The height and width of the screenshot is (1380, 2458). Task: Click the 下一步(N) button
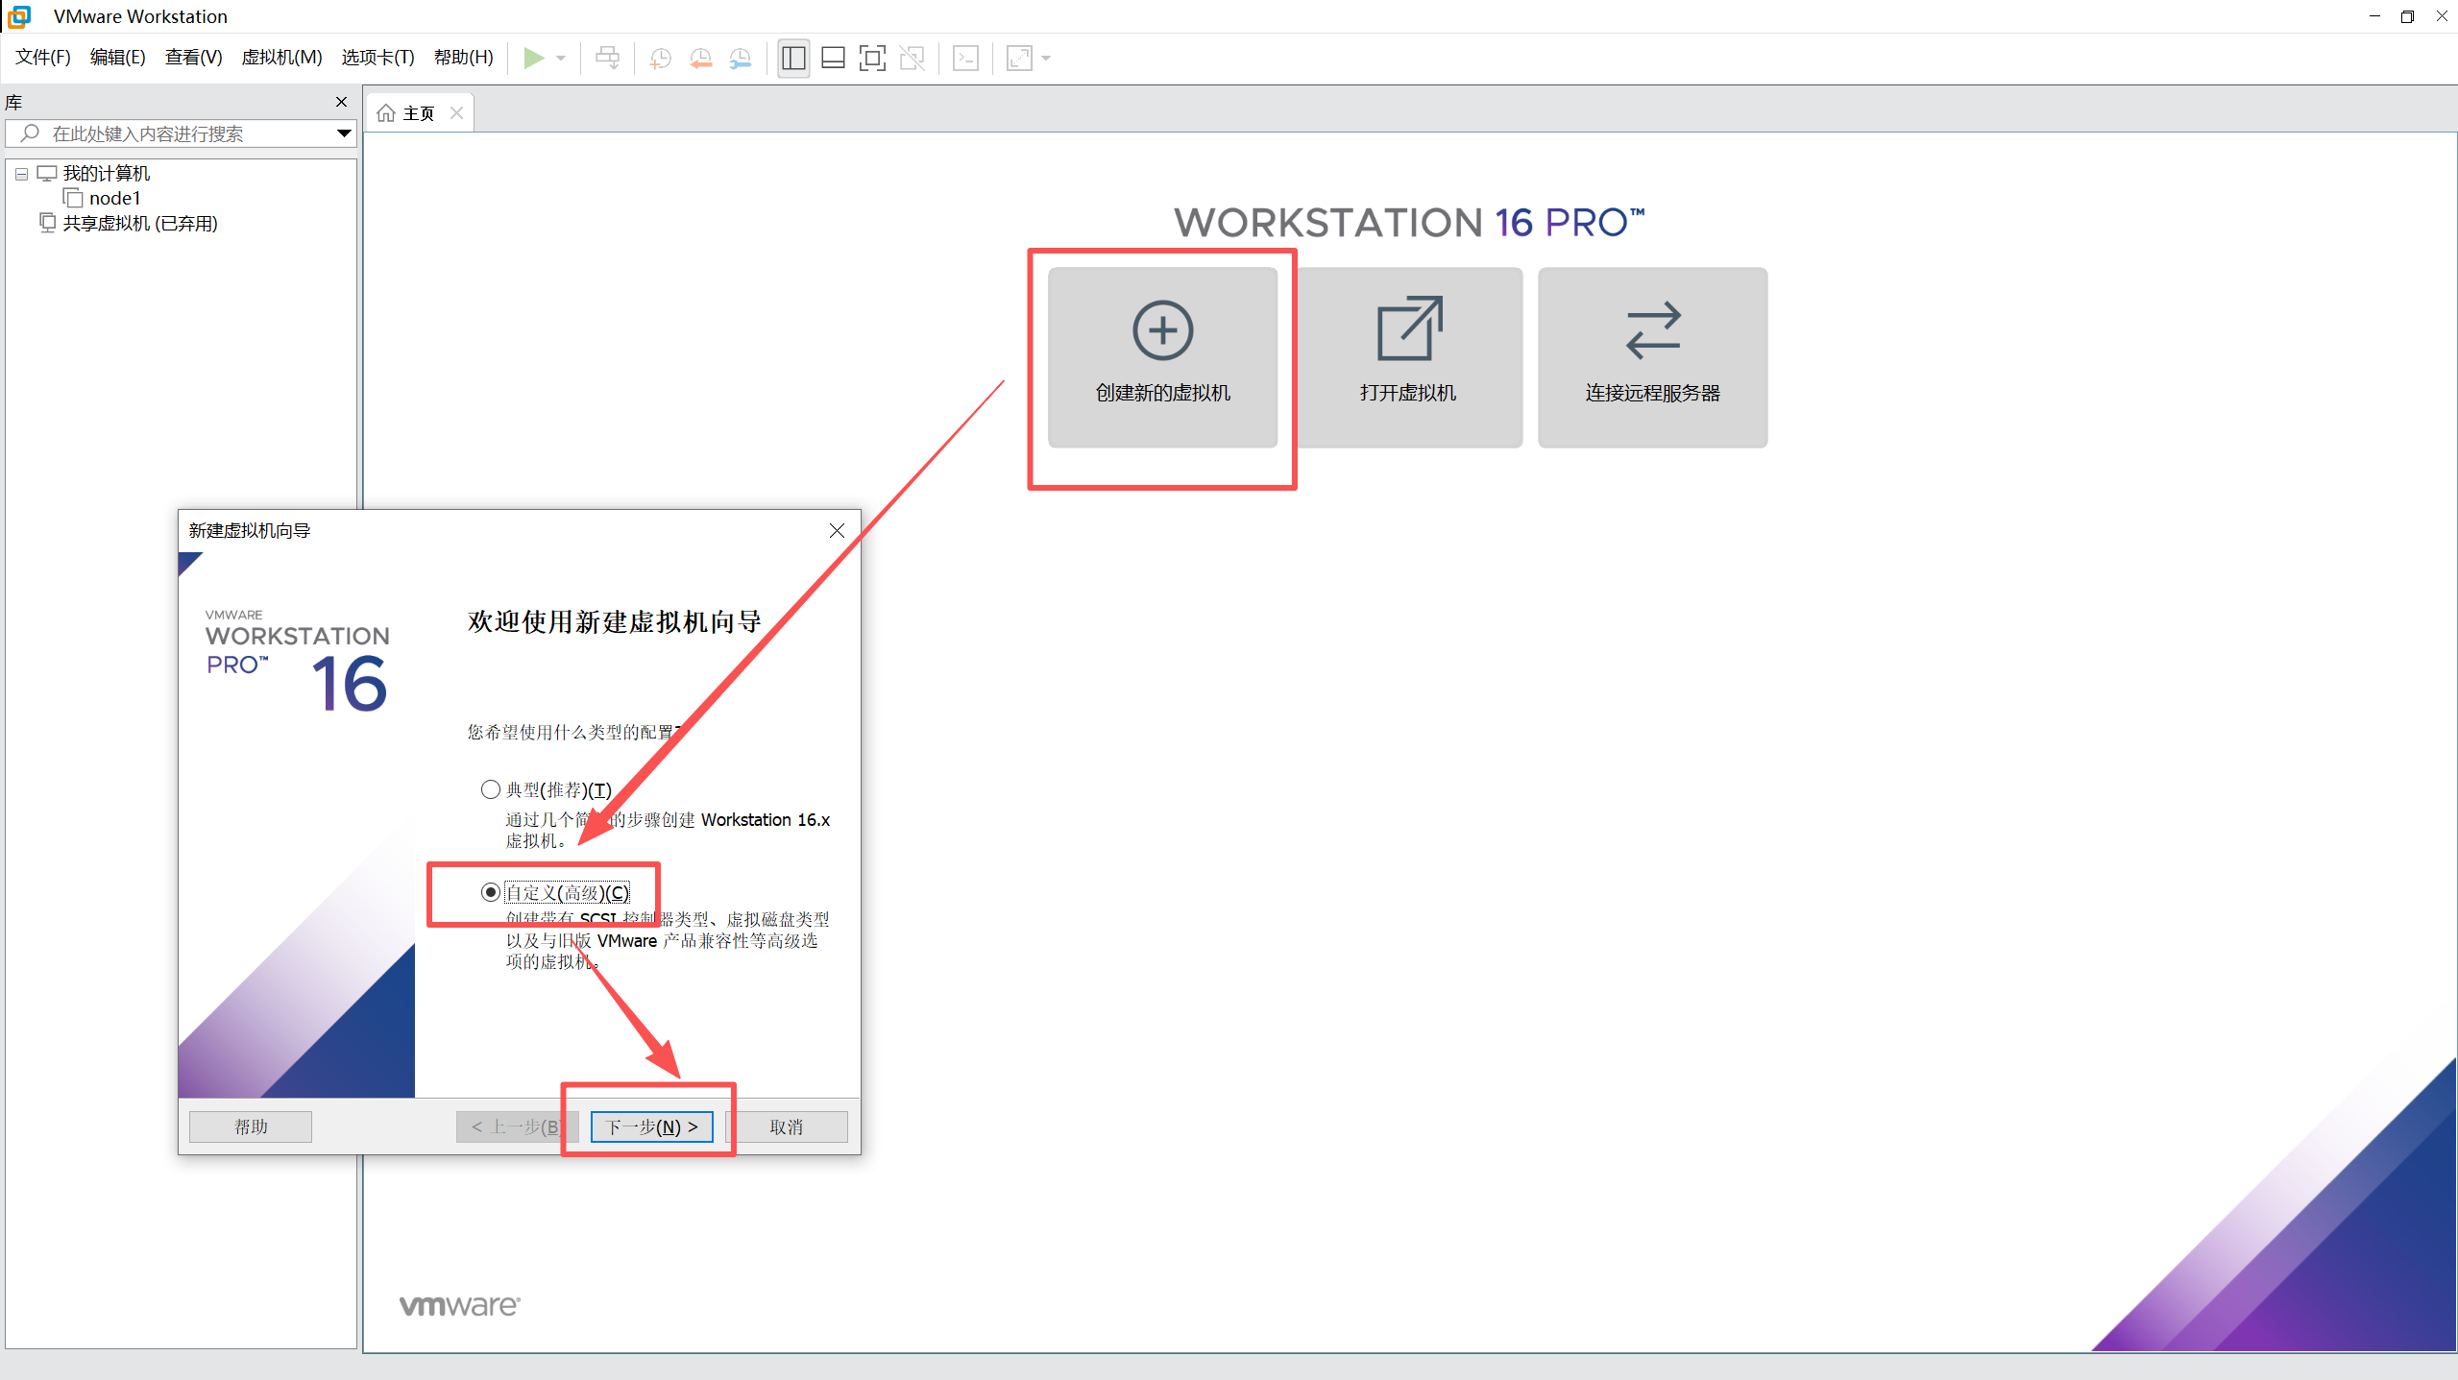651,1126
